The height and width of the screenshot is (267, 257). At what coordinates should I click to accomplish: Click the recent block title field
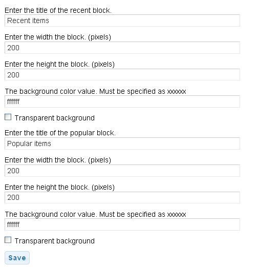coord(122,20)
